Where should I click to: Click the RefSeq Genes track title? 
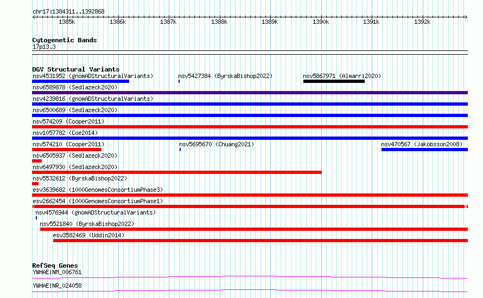(55, 265)
